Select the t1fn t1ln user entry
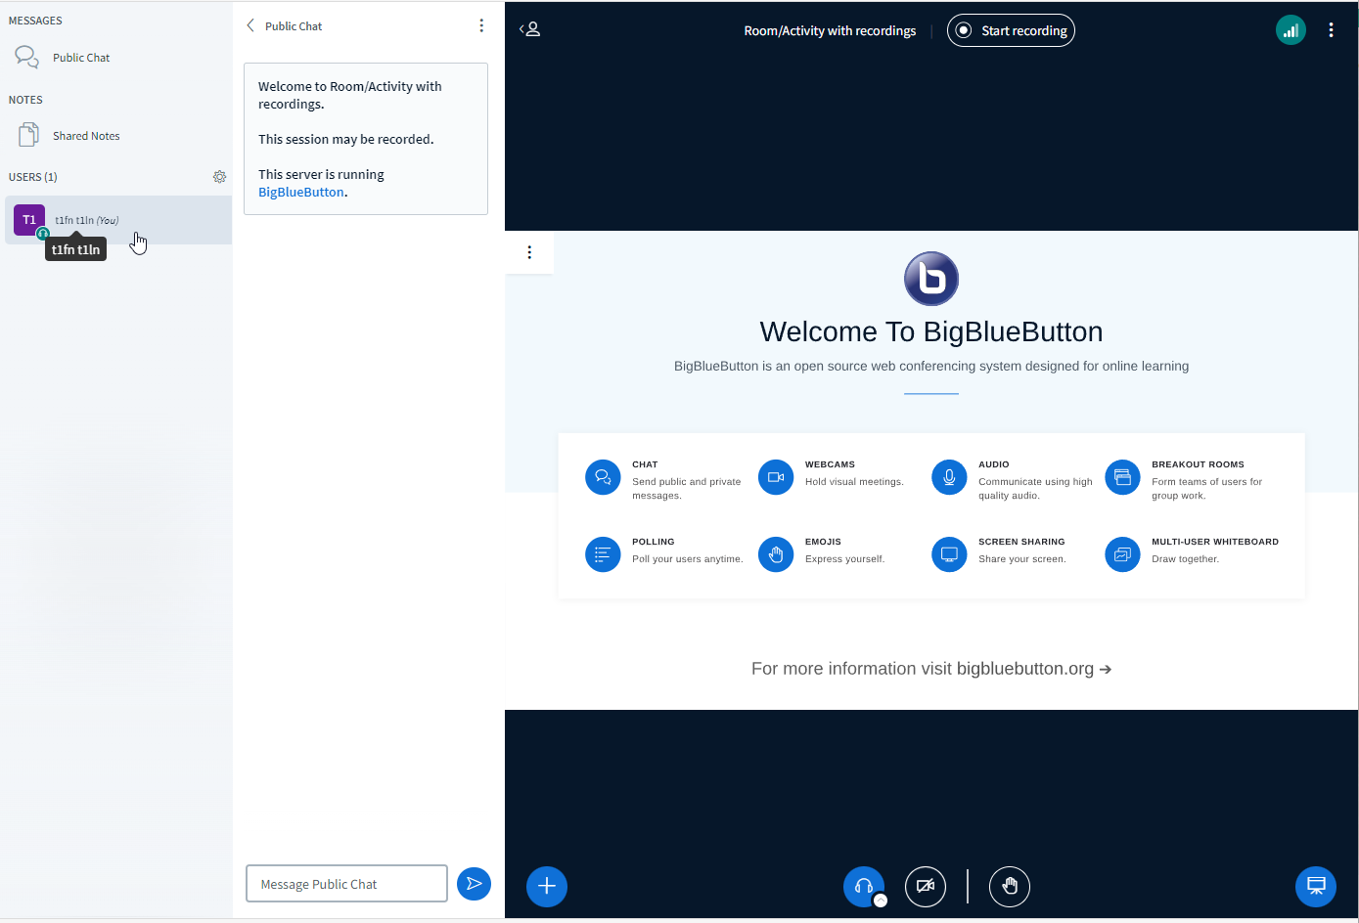This screenshot has height=923, width=1359. point(118,220)
